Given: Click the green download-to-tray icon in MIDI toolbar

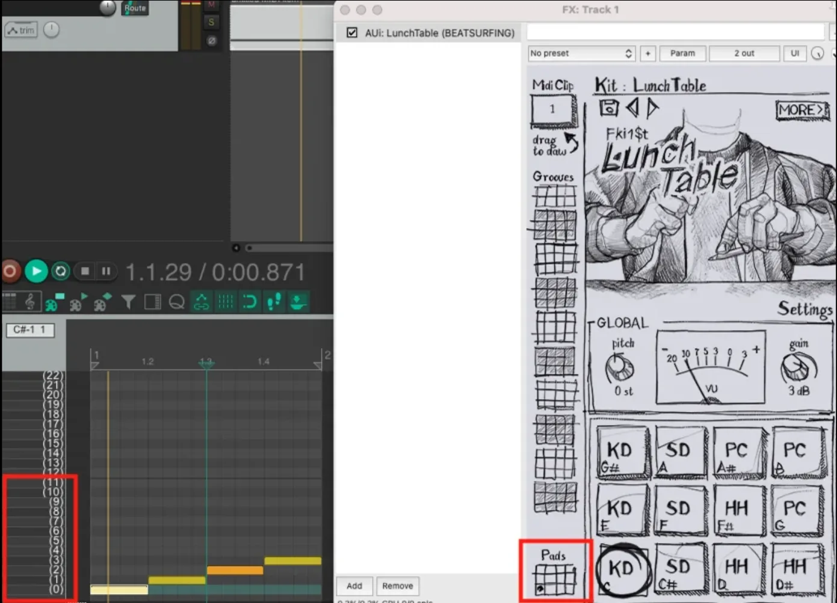Looking at the screenshot, I should click(x=298, y=301).
